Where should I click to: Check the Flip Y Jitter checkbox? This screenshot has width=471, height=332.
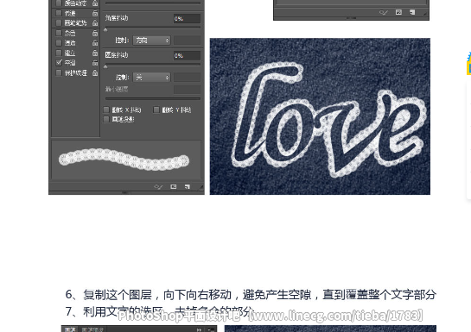tap(156, 110)
